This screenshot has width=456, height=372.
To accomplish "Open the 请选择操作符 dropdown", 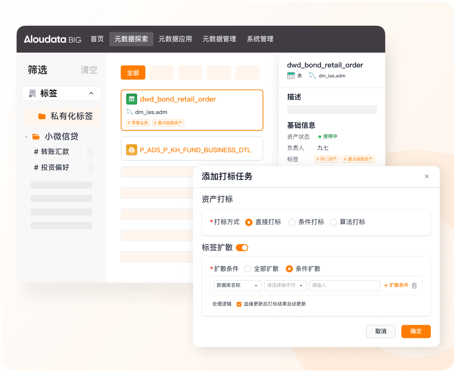I will (285, 285).
